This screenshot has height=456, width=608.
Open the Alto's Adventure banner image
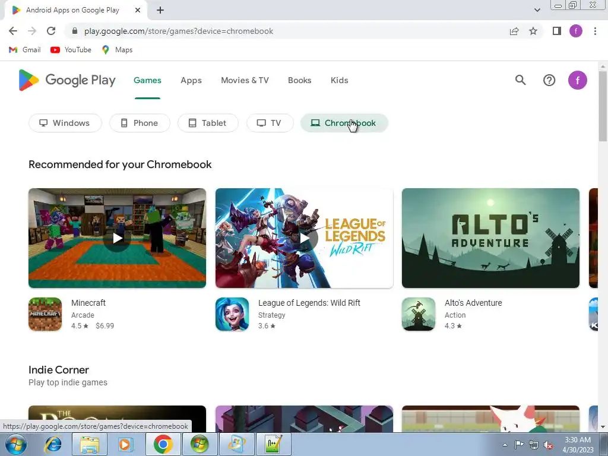(490, 238)
